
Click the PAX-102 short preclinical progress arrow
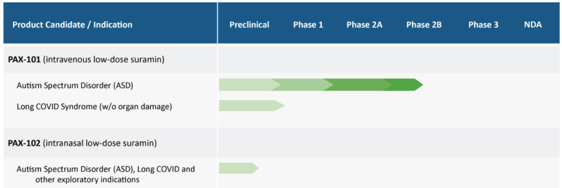click(x=239, y=168)
